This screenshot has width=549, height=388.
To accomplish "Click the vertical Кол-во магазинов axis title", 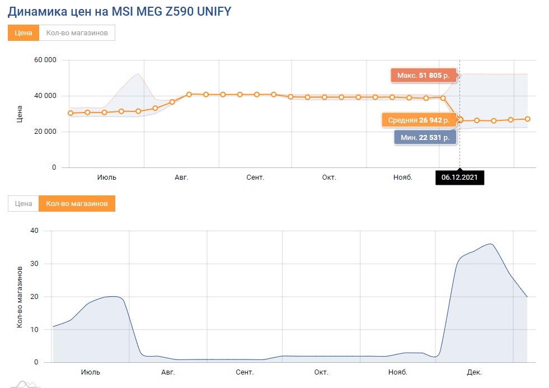I will pyautogui.click(x=20, y=297).
